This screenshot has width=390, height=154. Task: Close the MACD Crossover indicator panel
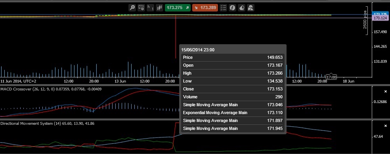click(386, 92)
